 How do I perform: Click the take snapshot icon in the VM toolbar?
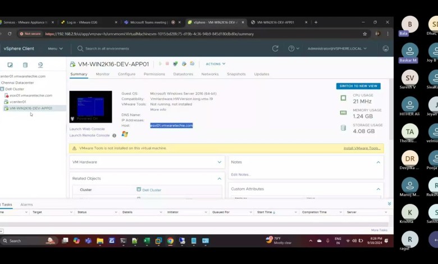point(192,63)
